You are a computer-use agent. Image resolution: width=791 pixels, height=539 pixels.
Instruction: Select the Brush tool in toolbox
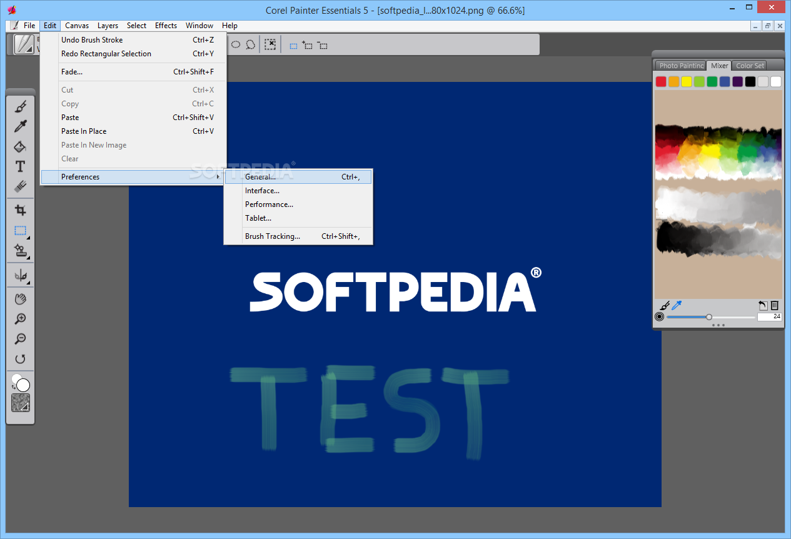20,107
